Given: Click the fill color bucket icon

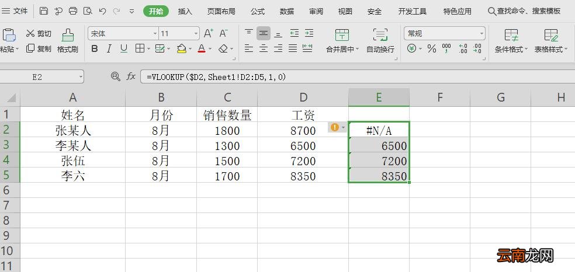Looking at the screenshot, I should tap(182, 48).
